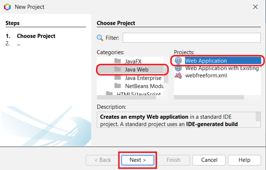Select the webfreeform.xml project type
The width and height of the screenshot is (266, 170).
[x=206, y=76]
